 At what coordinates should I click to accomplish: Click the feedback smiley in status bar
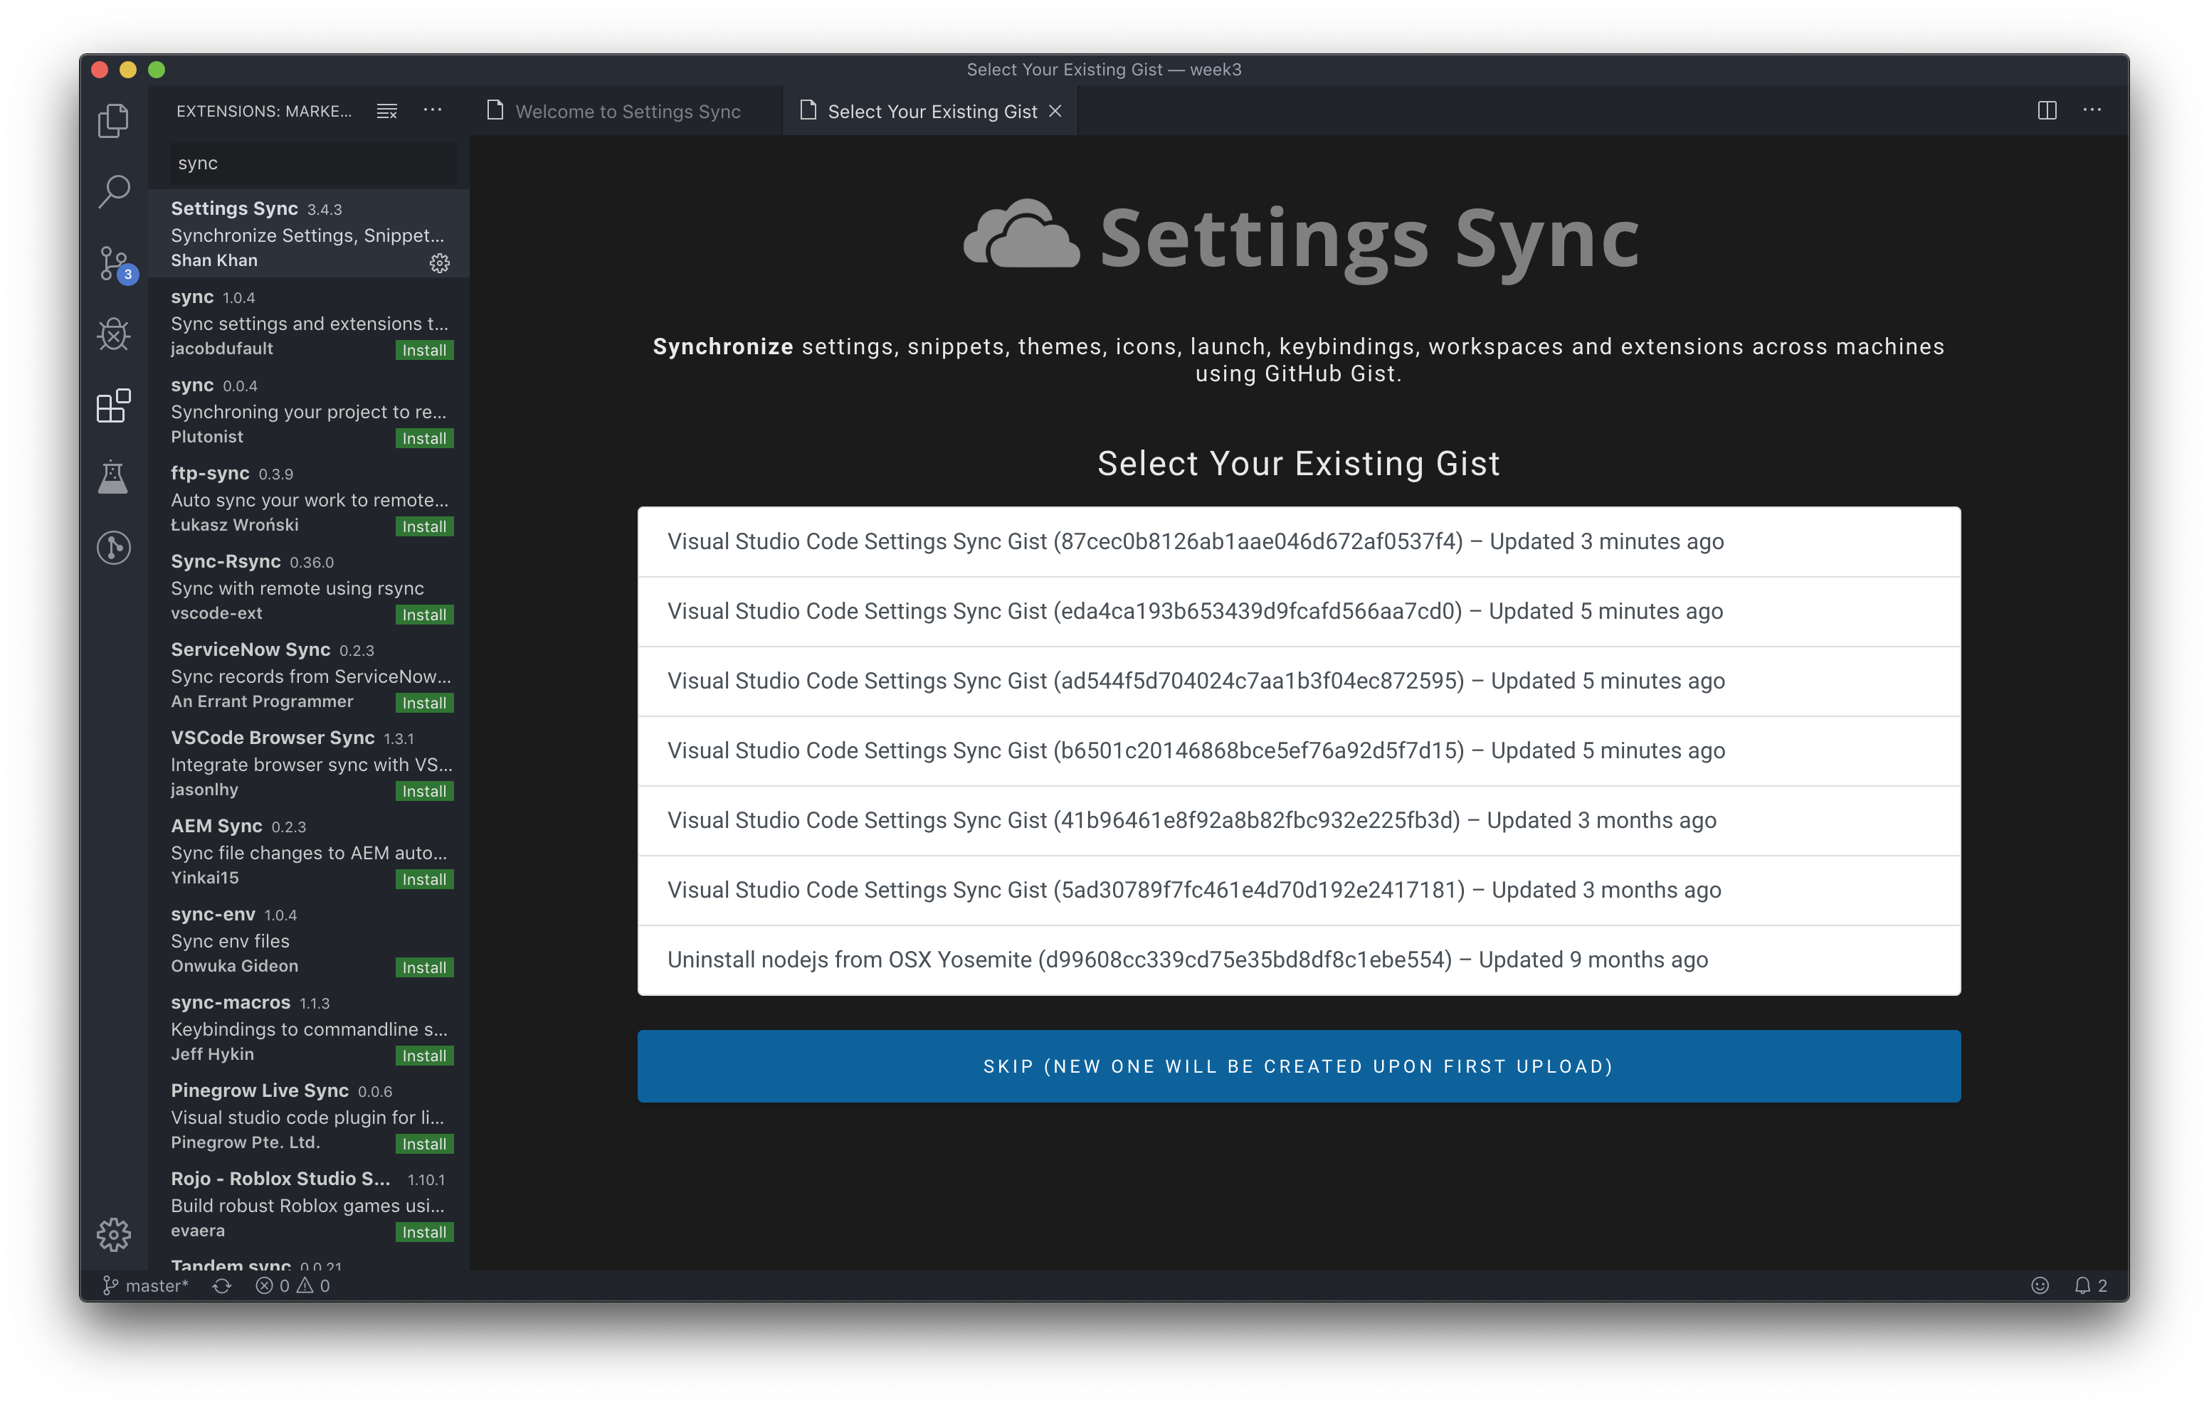(x=2040, y=1285)
